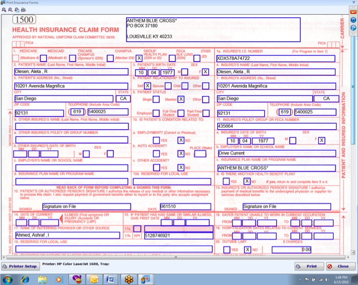The height and width of the screenshot is (285, 358).
Task: Click the blue window icon in side panel
Action: coord(353,20)
